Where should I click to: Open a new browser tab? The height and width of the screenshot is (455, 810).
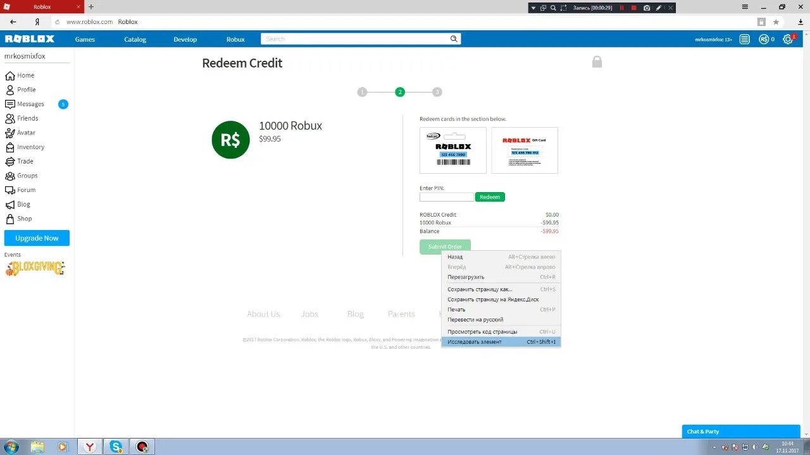point(91,7)
